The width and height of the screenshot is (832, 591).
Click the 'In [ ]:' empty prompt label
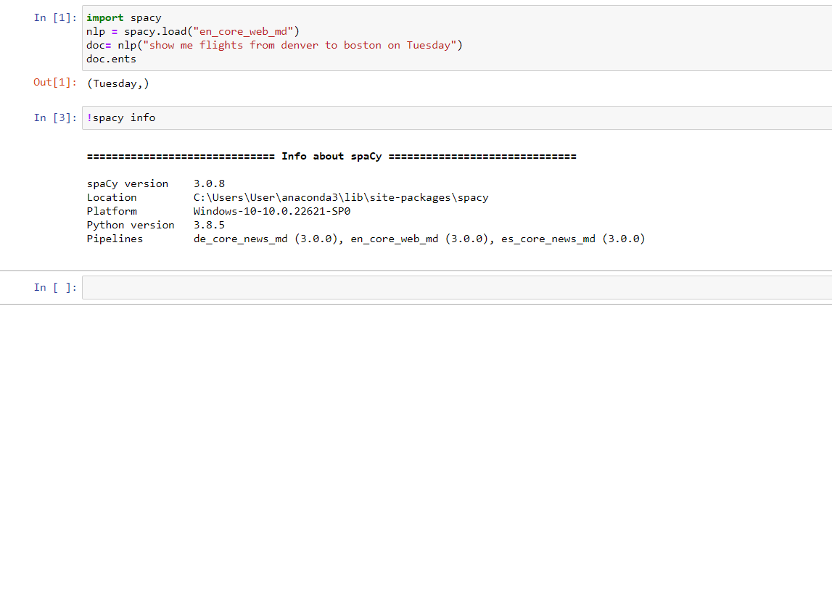55,288
